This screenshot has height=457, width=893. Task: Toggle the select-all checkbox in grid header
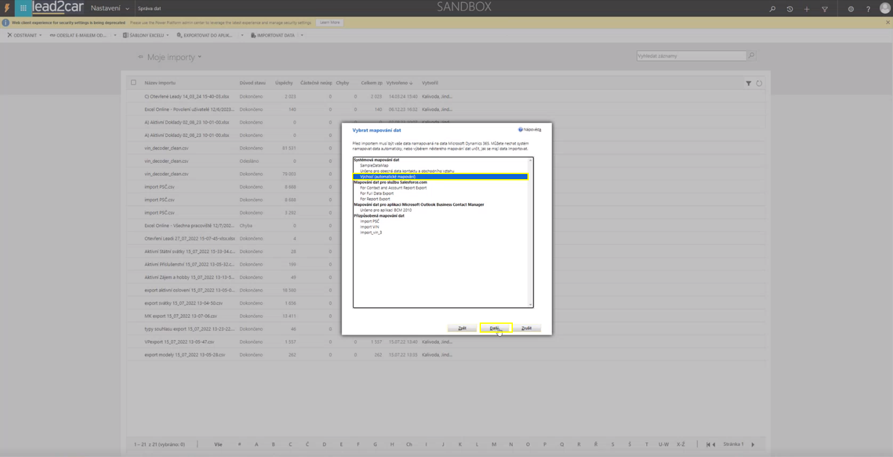click(133, 82)
